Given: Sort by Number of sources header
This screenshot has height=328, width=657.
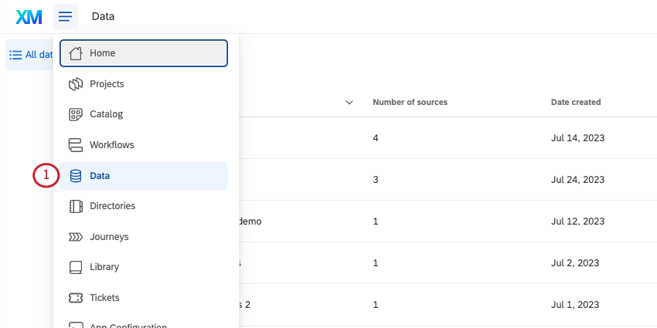Looking at the screenshot, I should pyautogui.click(x=410, y=102).
